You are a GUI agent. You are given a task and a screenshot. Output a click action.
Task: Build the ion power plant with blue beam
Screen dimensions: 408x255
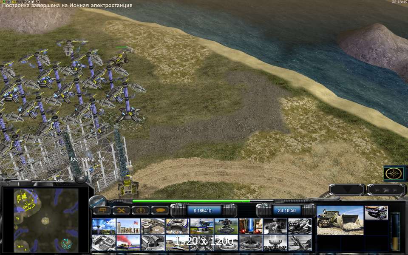coord(104,226)
